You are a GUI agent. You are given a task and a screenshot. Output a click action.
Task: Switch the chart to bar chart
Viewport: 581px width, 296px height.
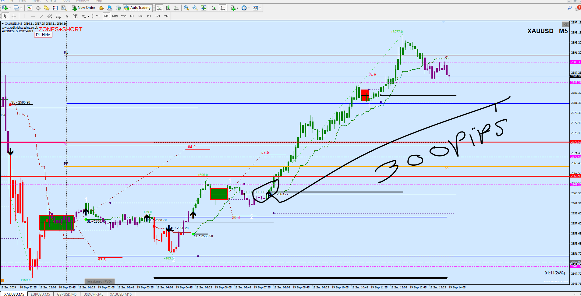tap(159, 8)
